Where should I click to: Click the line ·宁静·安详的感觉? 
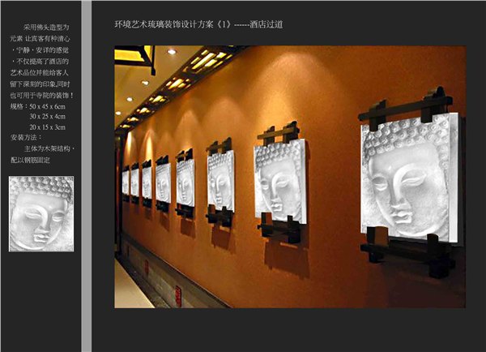click(x=40, y=50)
